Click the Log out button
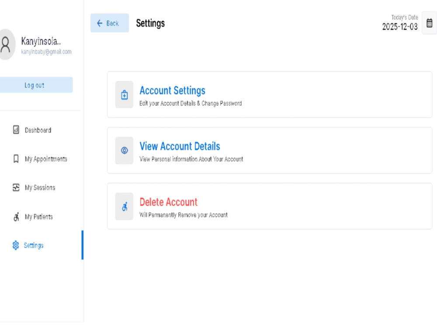Viewport: 437px width, 328px height. (x=36, y=85)
